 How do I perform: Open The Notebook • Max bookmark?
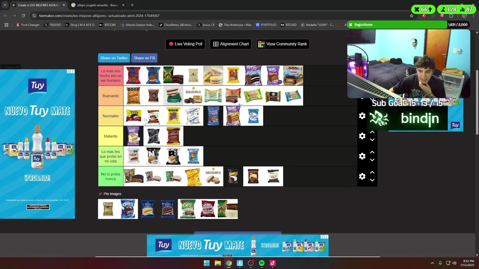(x=235, y=25)
